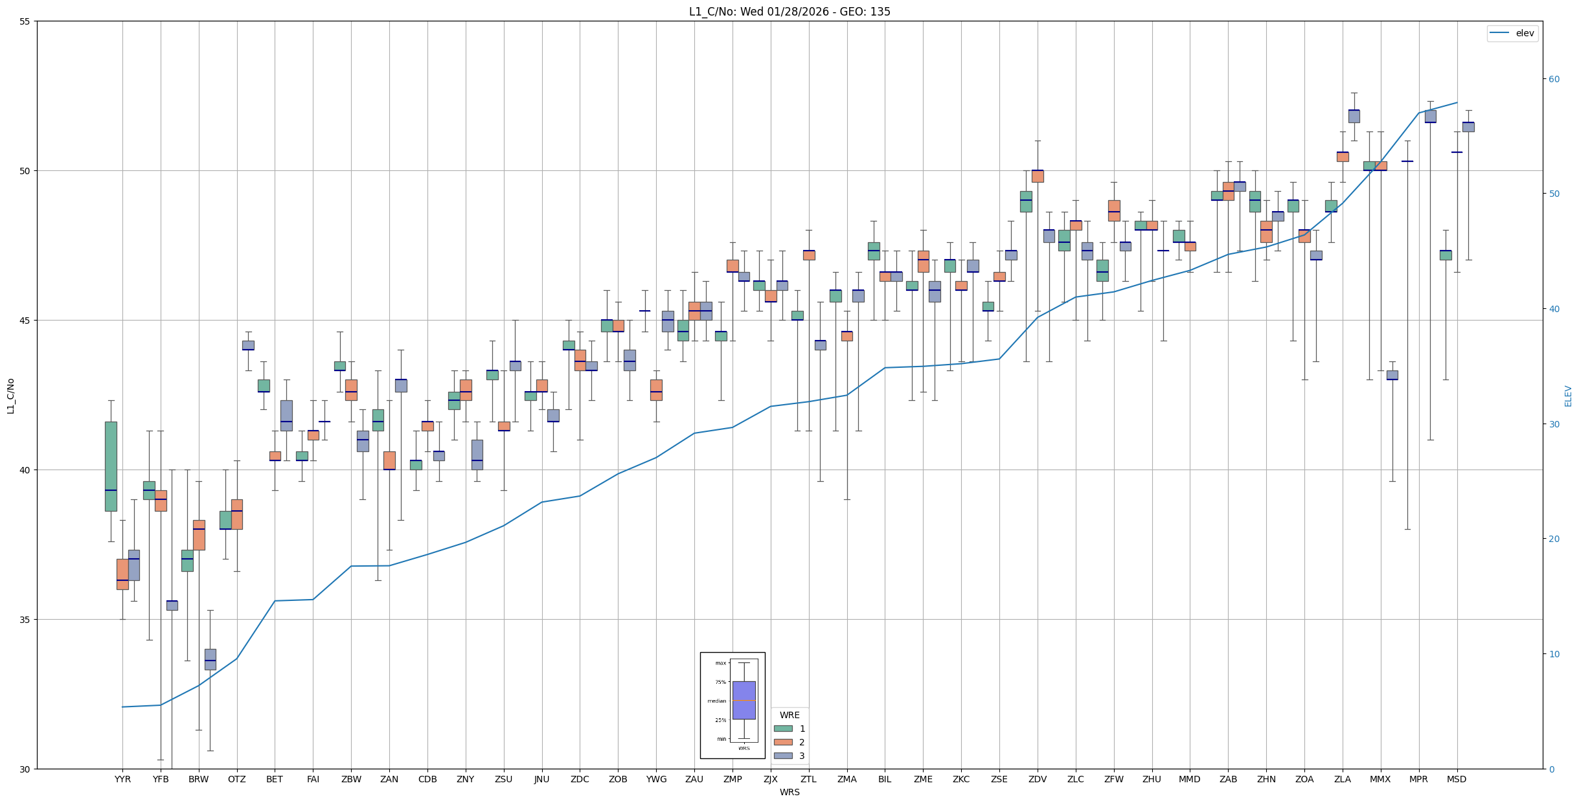Click the tall green YYR box
The height and width of the screenshot is (803, 1579).
point(111,466)
